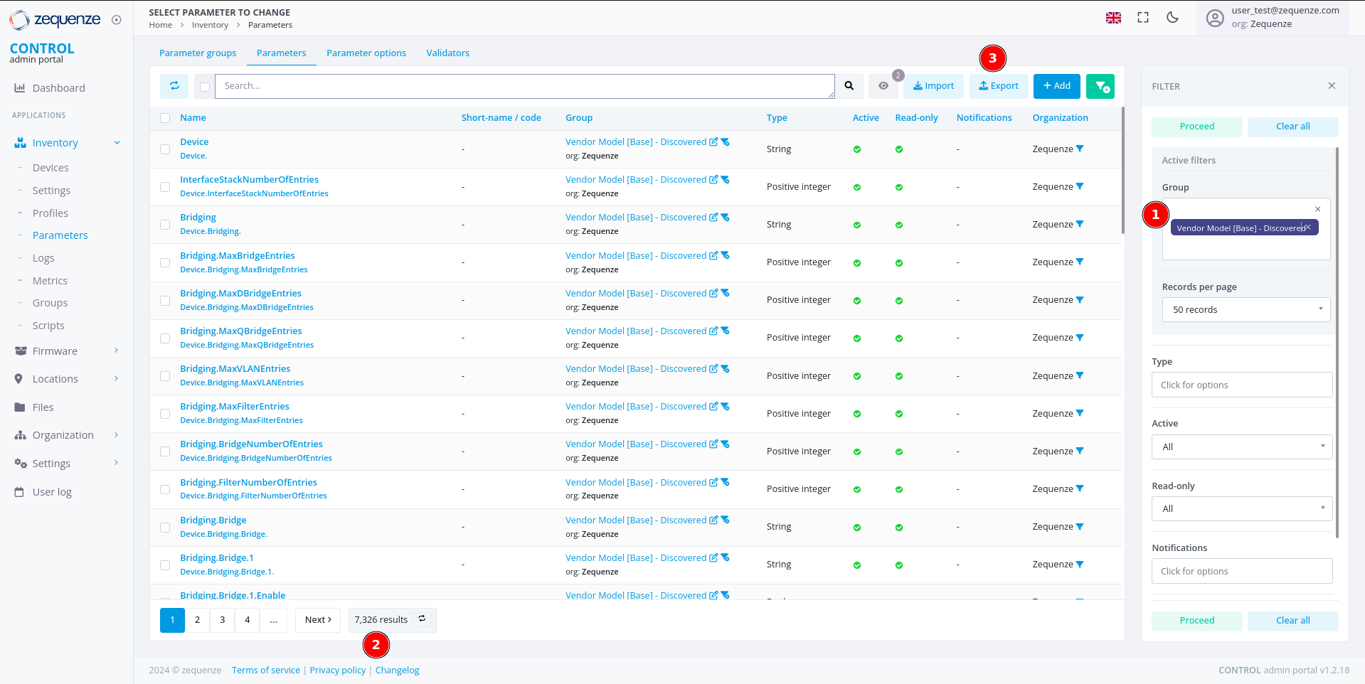Click the Add button
Viewport: 1365px width, 684px height.
[x=1056, y=86]
